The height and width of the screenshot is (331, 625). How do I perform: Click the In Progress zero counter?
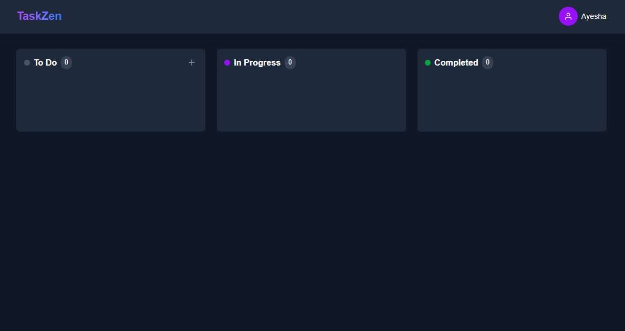tap(290, 62)
